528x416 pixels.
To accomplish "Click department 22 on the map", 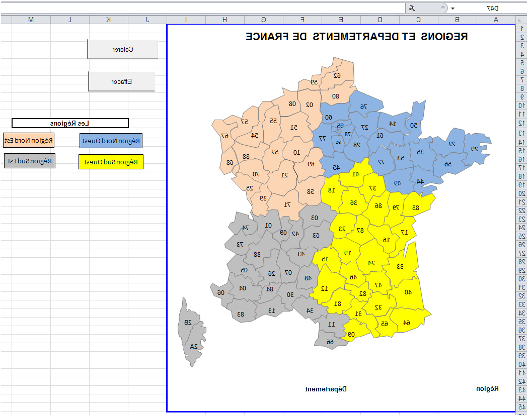I will (x=451, y=144).
